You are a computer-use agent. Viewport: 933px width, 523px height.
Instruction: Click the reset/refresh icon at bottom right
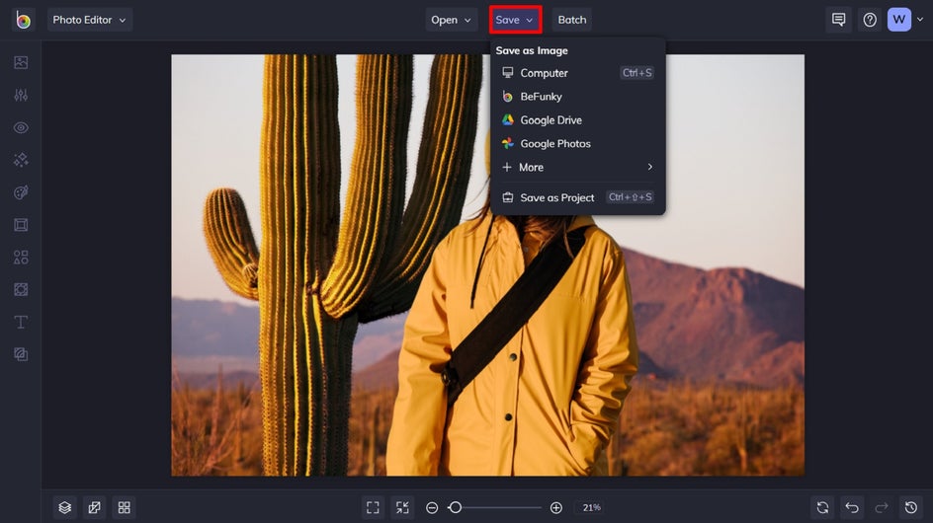822,507
